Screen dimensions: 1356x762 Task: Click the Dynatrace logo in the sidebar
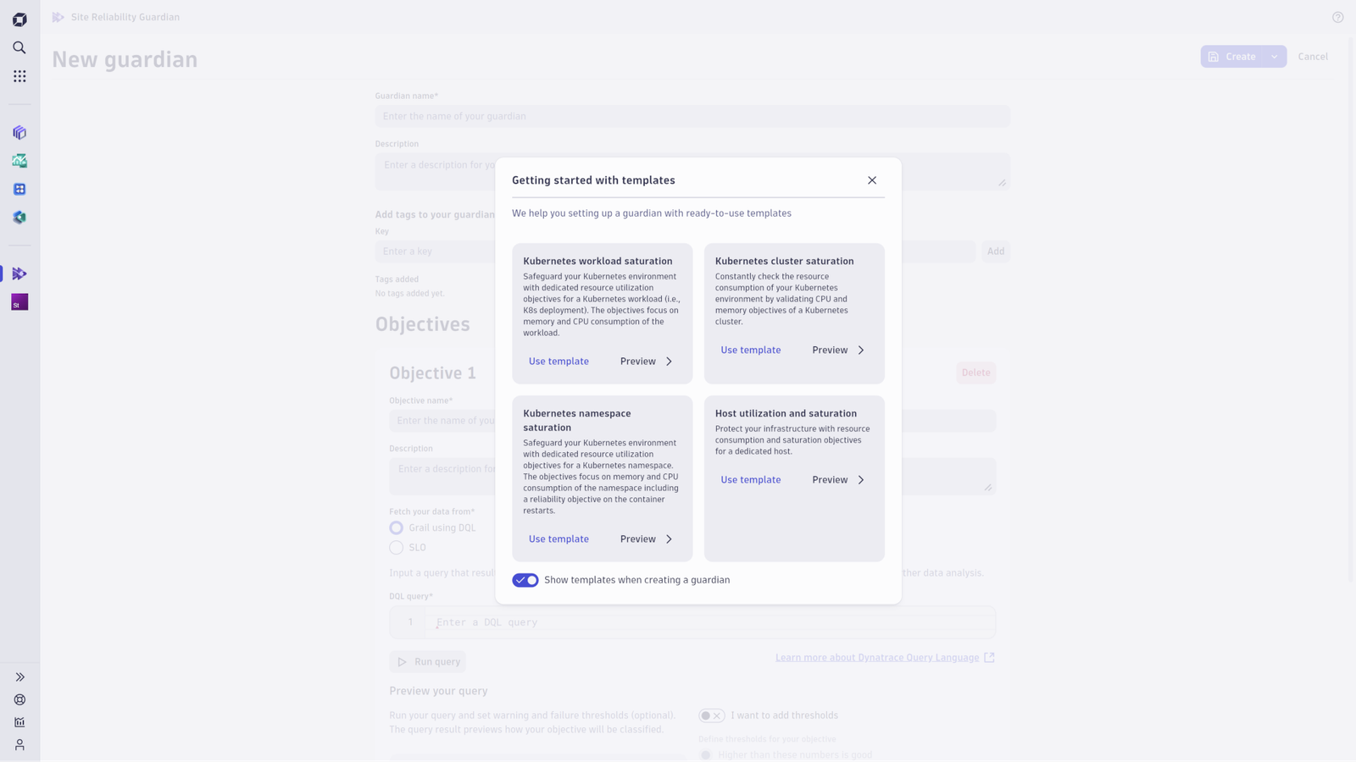tap(19, 19)
